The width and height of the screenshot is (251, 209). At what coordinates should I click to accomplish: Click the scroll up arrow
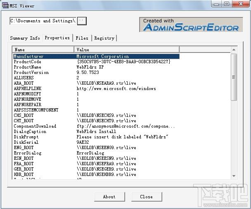tap(234, 50)
